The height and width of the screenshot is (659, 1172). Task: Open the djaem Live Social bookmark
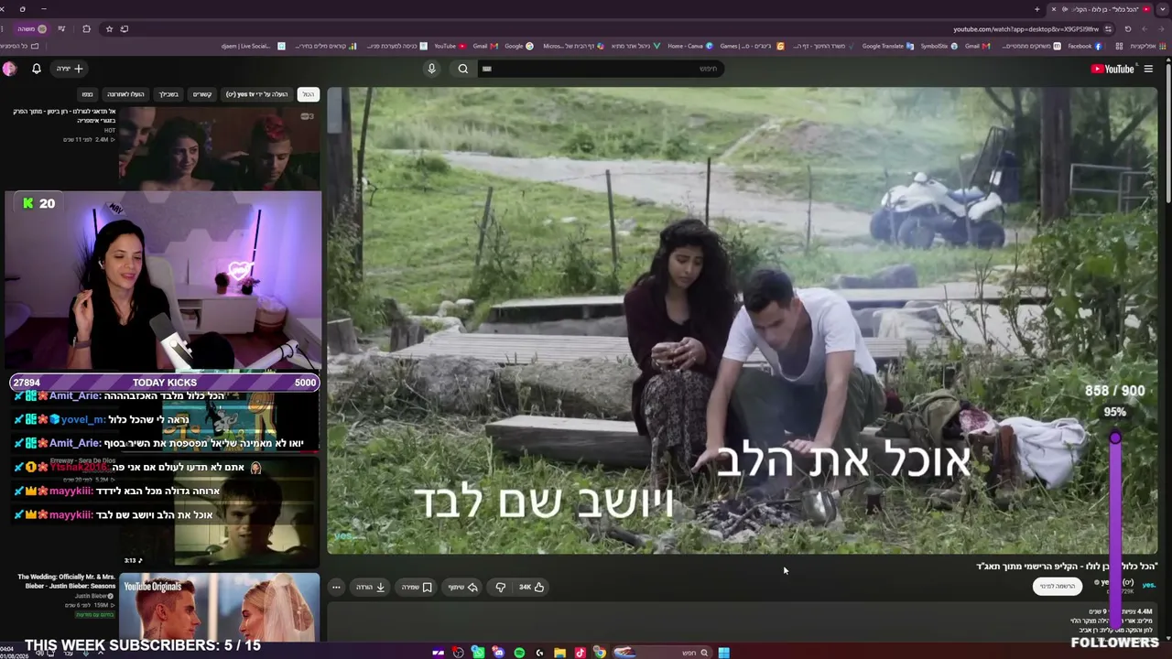[254, 46]
